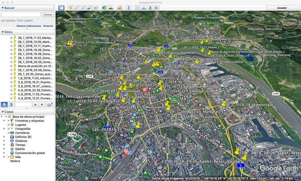The height and width of the screenshot is (181, 301).
Task: Select the Add Polygon tool
Action: [x=77, y=8]
